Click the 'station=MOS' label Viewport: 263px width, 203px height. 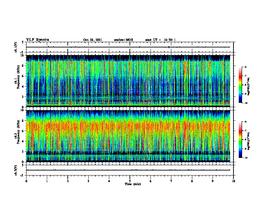point(124,40)
